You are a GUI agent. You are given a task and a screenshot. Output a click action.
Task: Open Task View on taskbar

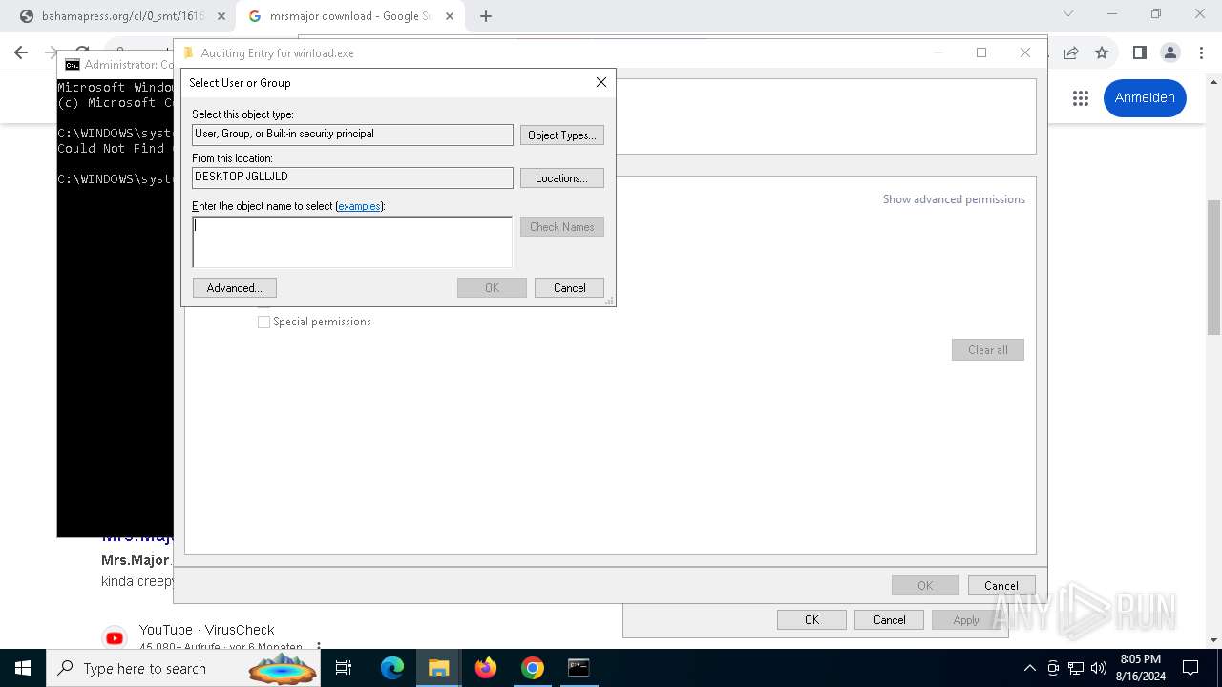345,668
